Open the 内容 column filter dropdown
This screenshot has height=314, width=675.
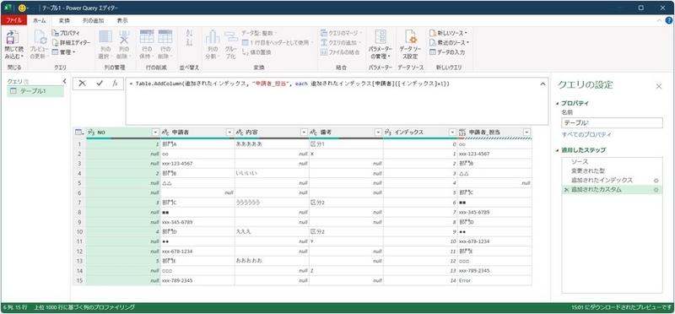[x=304, y=133]
